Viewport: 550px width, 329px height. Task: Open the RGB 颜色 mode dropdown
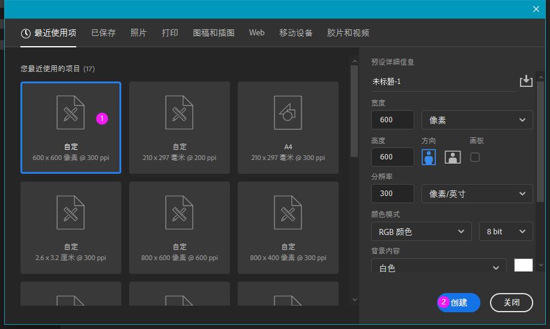(422, 231)
